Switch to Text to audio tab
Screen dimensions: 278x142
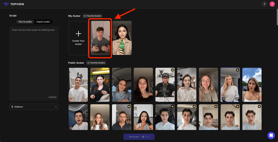[25, 22]
